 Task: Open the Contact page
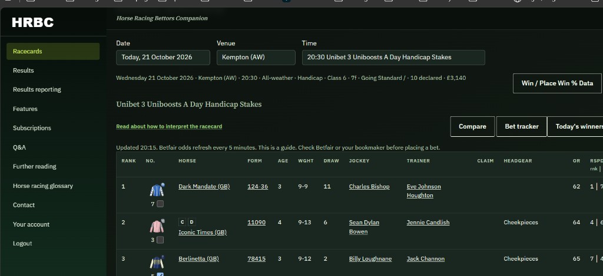[x=24, y=205]
